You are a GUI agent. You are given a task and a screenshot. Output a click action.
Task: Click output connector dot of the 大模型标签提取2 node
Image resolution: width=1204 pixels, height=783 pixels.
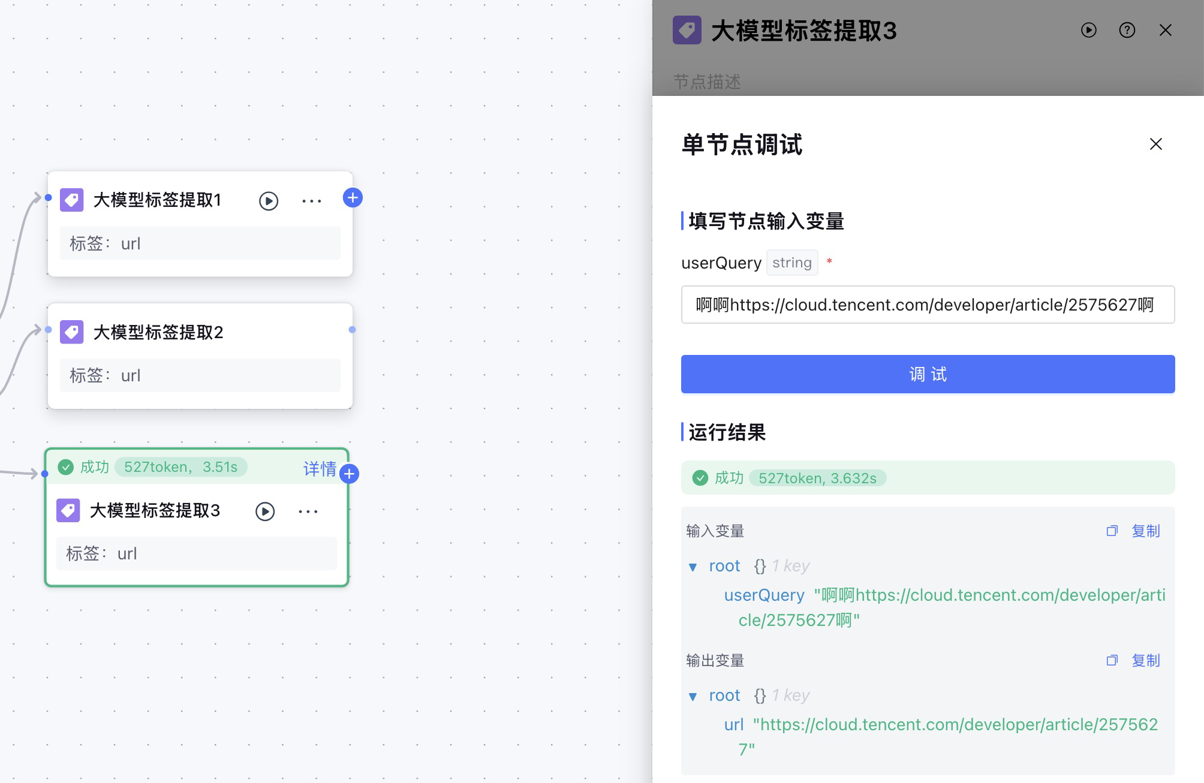pyautogui.click(x=352, y=330)
